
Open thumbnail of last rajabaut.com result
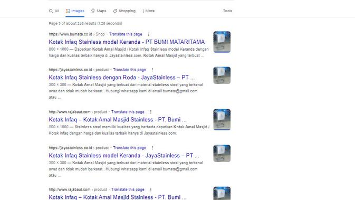pyautogui.click(x=222, y=194)
